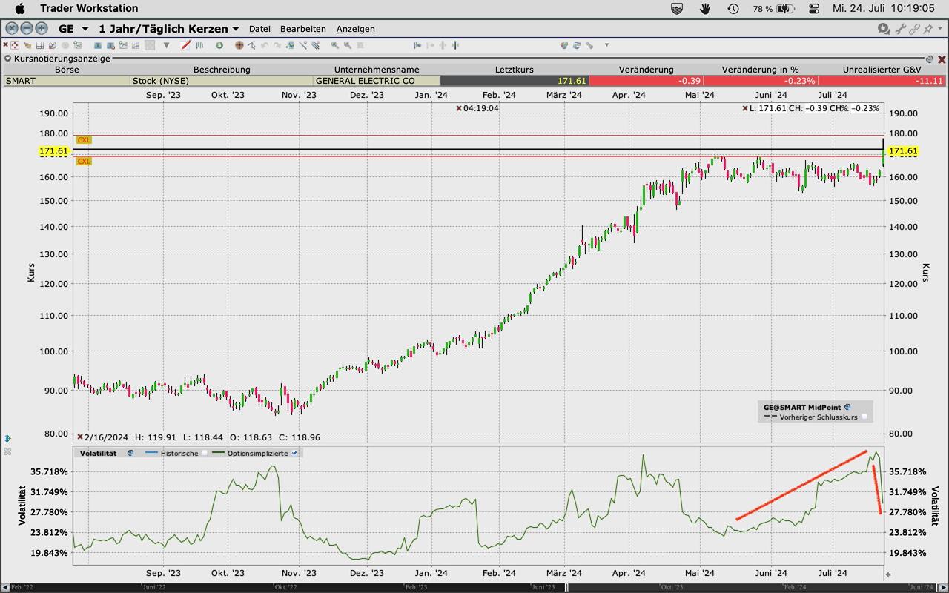The height and width of the screenshot is (593, 949).
Task: Select the crosshair cursor tool in toolbar
Action: 239,45
